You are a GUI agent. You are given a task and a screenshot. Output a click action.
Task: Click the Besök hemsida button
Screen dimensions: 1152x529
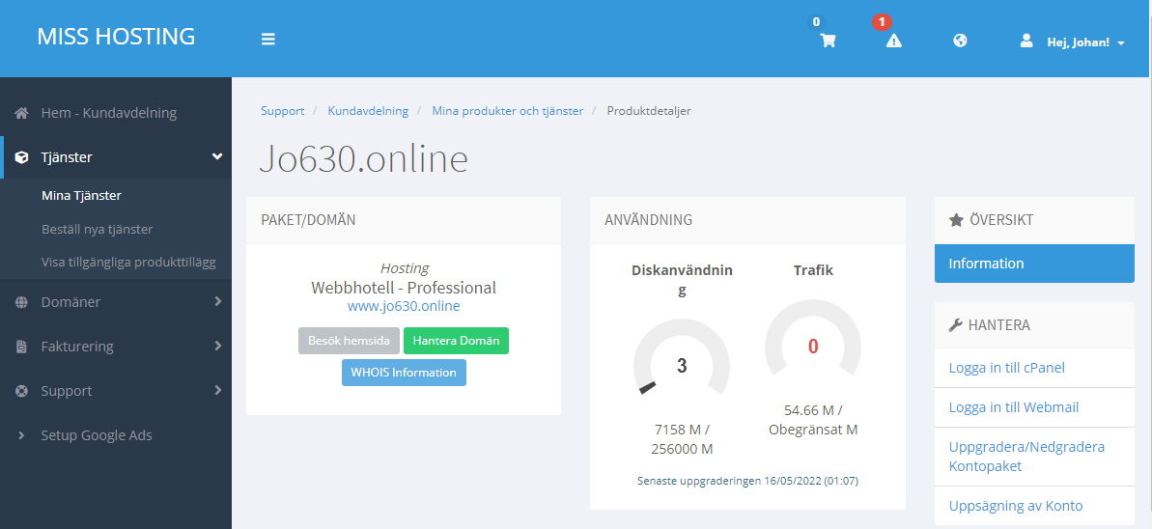pyautogui.click(x=349, y=341)
